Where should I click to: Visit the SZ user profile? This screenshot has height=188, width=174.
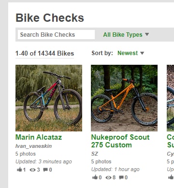click(x=95, y=154)
